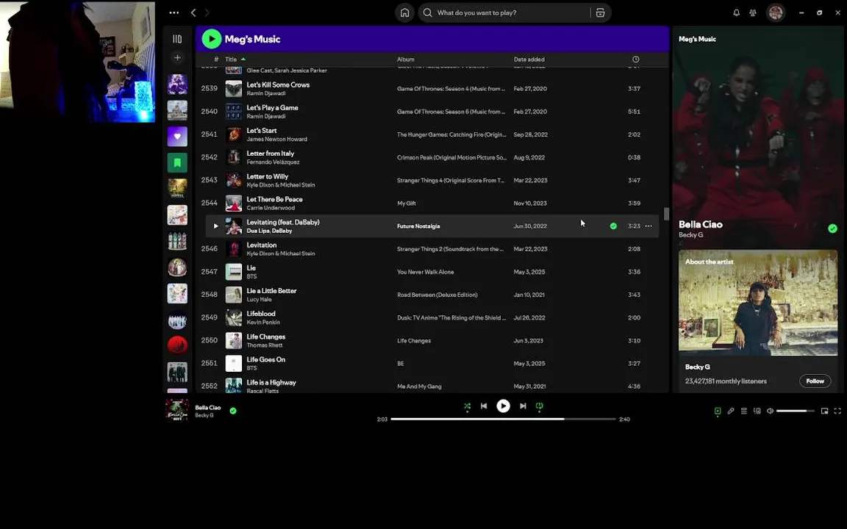Click Let's Kill Some Crows album art
The width and height of the screenshot is (847, 529).
coord(233,88)
